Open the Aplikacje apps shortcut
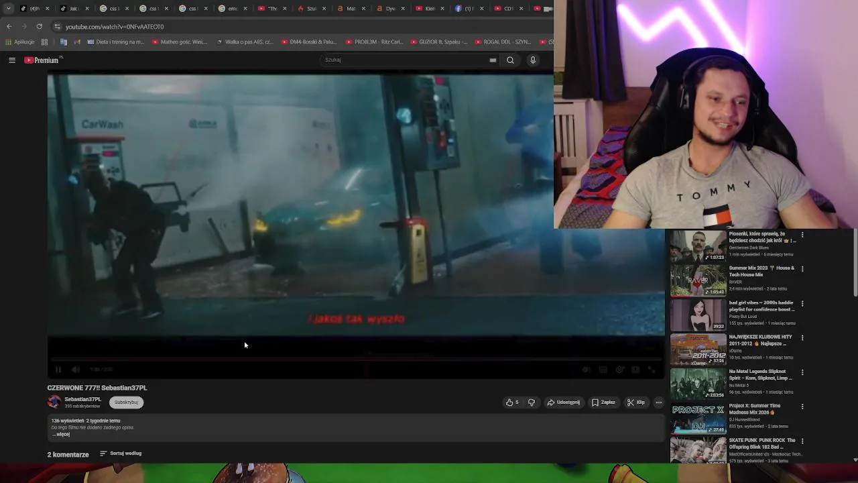Image resolution: width=858 pixels, height=483 pixels. coord(19,42)
